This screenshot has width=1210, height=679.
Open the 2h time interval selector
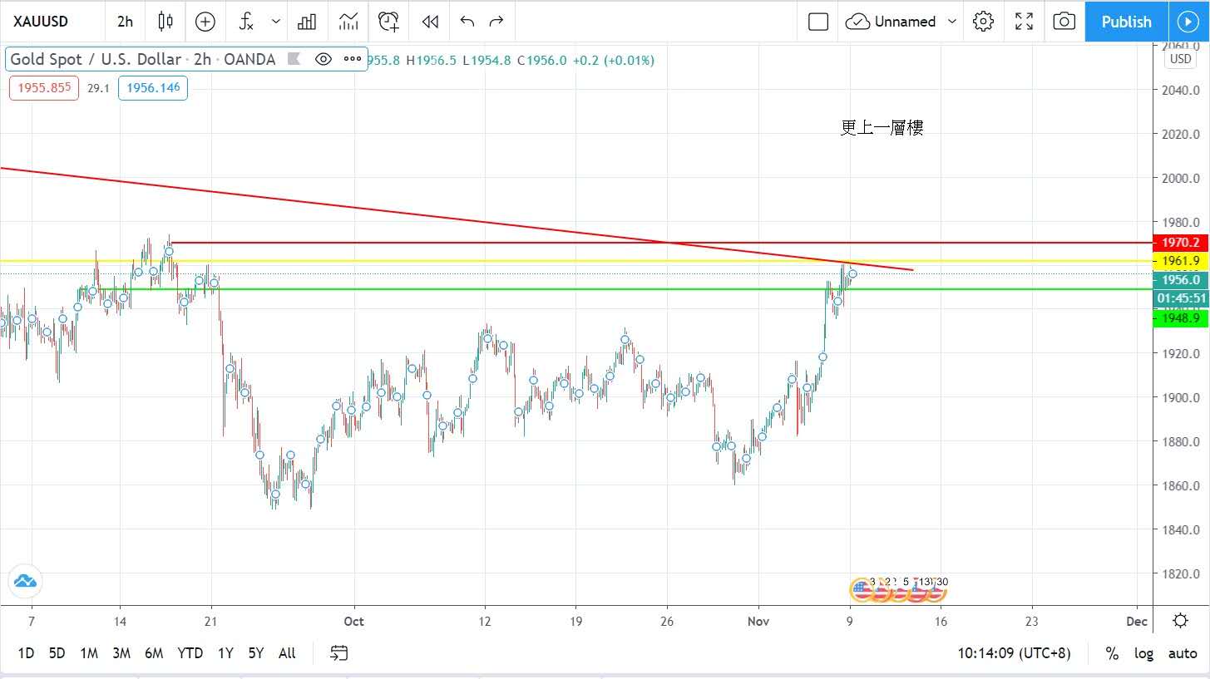(125, 22)
